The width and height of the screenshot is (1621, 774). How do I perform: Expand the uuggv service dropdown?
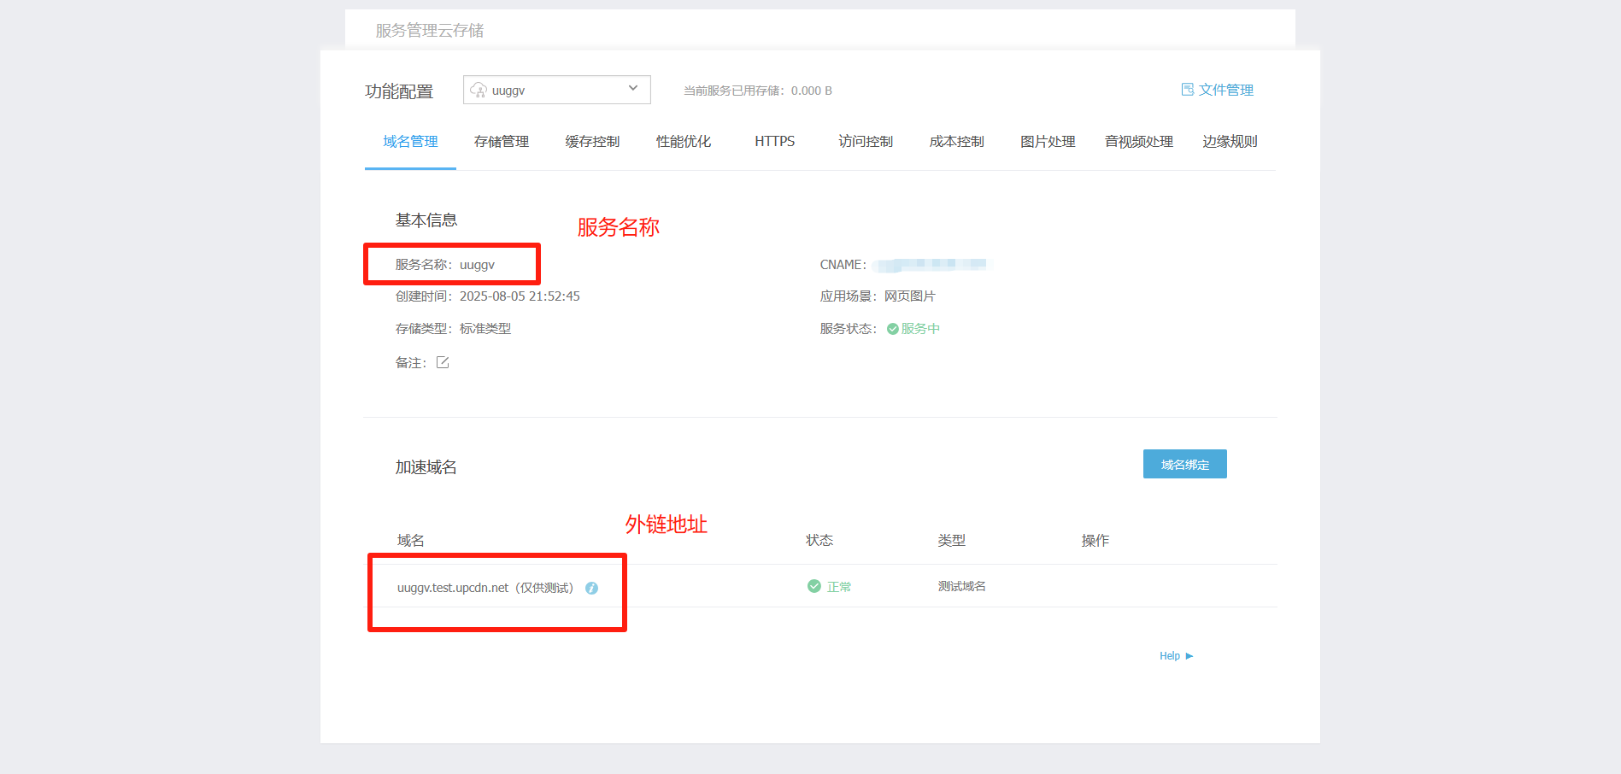[x=556, y=90]
